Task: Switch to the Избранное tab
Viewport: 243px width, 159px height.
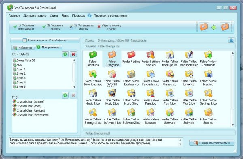Action: (x=23, y=48)
